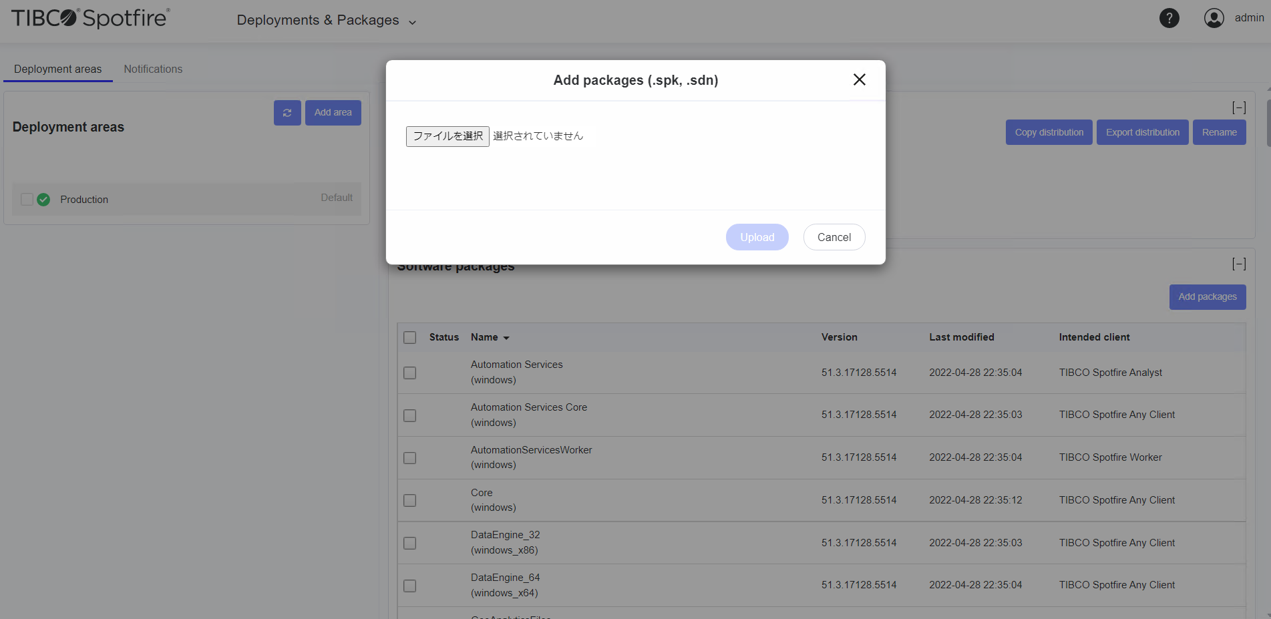Image resolution: width=1271 pixels, height=619 pixels.
Task: Check the Core (windows) row checkbox
Action: (x=410, y=500)
